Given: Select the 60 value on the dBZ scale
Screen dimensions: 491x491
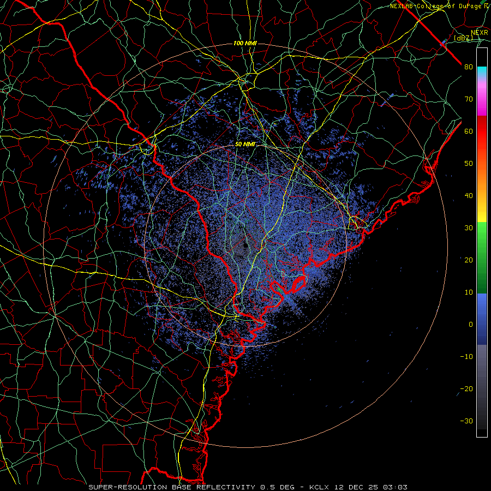Looking at the screenshot, I should pos(469,131).
